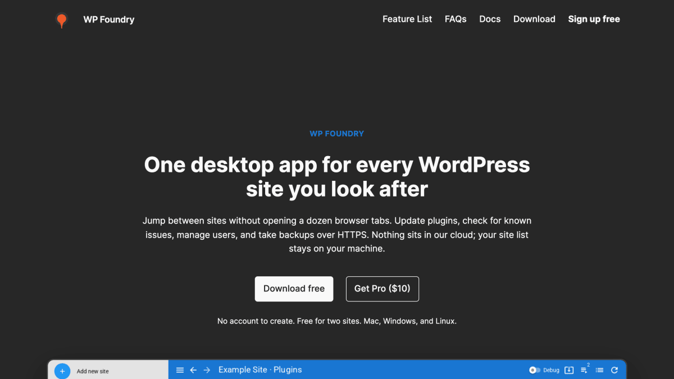Click the forward arrow in the app toolbar
The width and height of the screenshot is (674, 379).
(x=207, y=370)
